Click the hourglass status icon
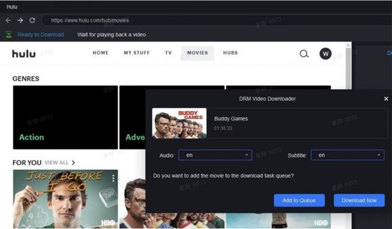This screenshot has width=392, height=229. pos(9,34)
